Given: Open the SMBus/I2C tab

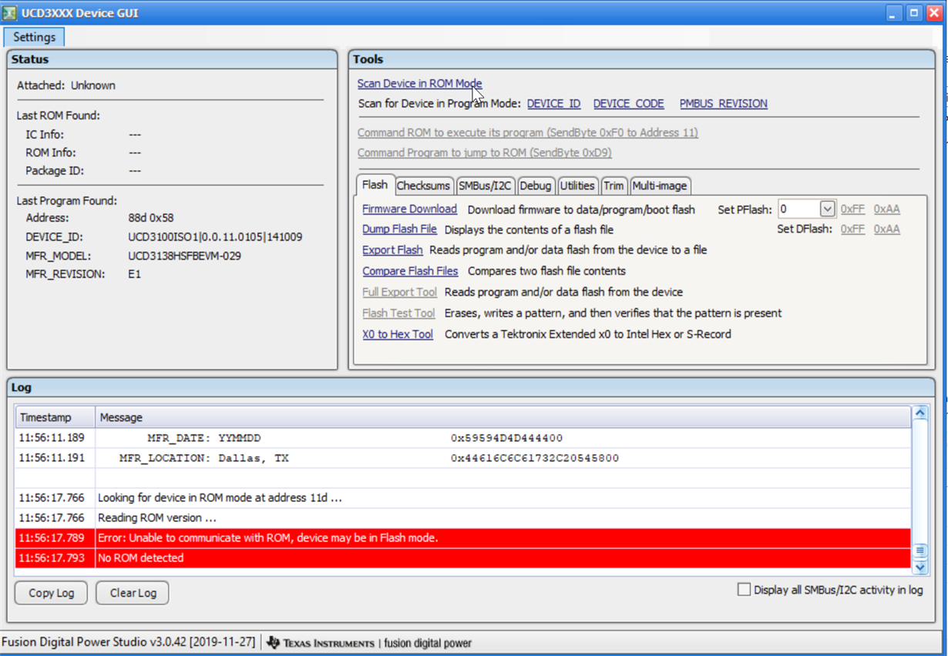Looking at the screenshot, I should click(485, 186).
